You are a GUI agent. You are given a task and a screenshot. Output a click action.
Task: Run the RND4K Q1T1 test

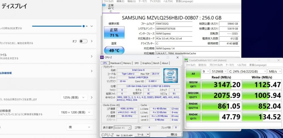coord(193,116)
